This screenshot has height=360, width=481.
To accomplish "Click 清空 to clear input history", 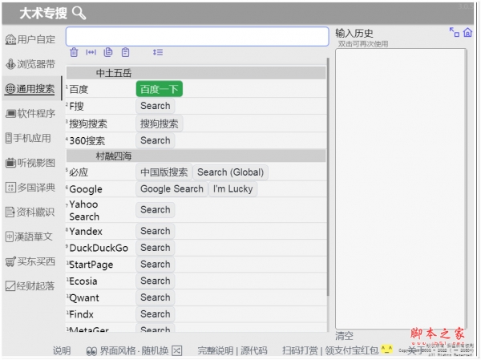I will coord(344,336).
